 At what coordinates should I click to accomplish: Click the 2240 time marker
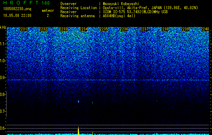pos(205,29)
